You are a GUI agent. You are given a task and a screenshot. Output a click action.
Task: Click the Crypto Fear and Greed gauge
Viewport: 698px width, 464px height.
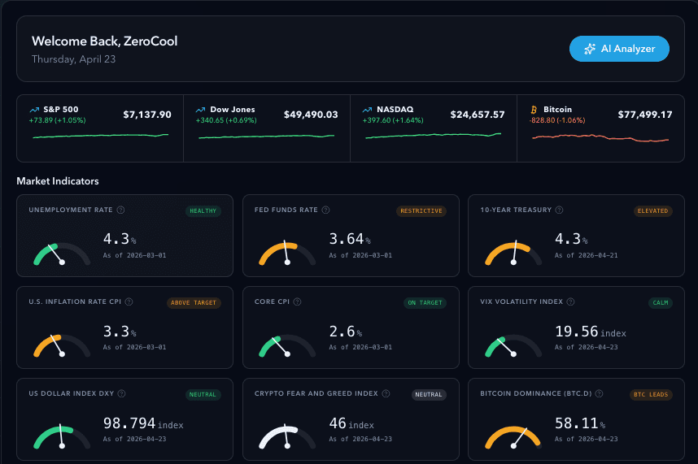point(287,437)
